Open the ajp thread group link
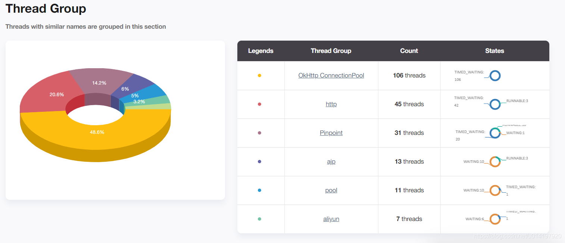565x243 pixels. [x=331, y=161]
